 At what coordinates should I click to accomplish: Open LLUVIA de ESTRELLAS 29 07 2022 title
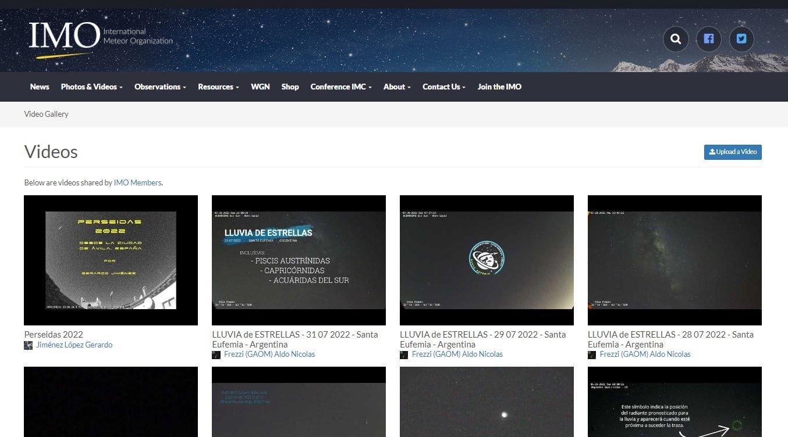(x=483, y=339)
